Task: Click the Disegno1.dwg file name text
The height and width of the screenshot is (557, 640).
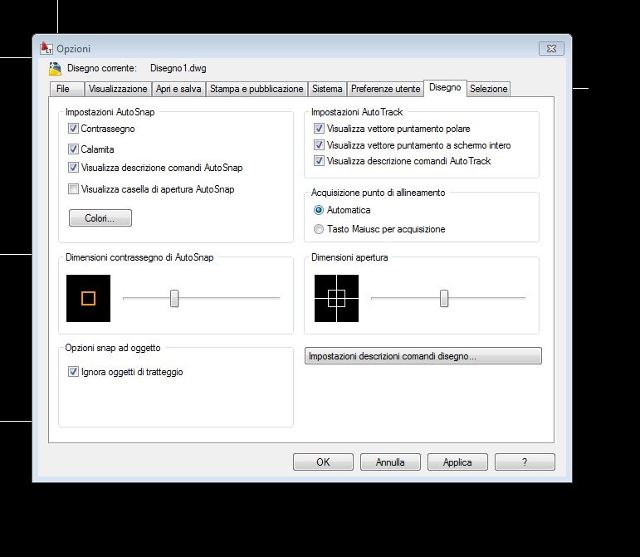Action: pyautogui.click(x=178, y=68)
